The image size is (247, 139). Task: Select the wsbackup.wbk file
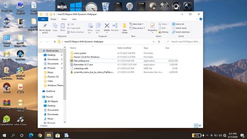[81, 68]
